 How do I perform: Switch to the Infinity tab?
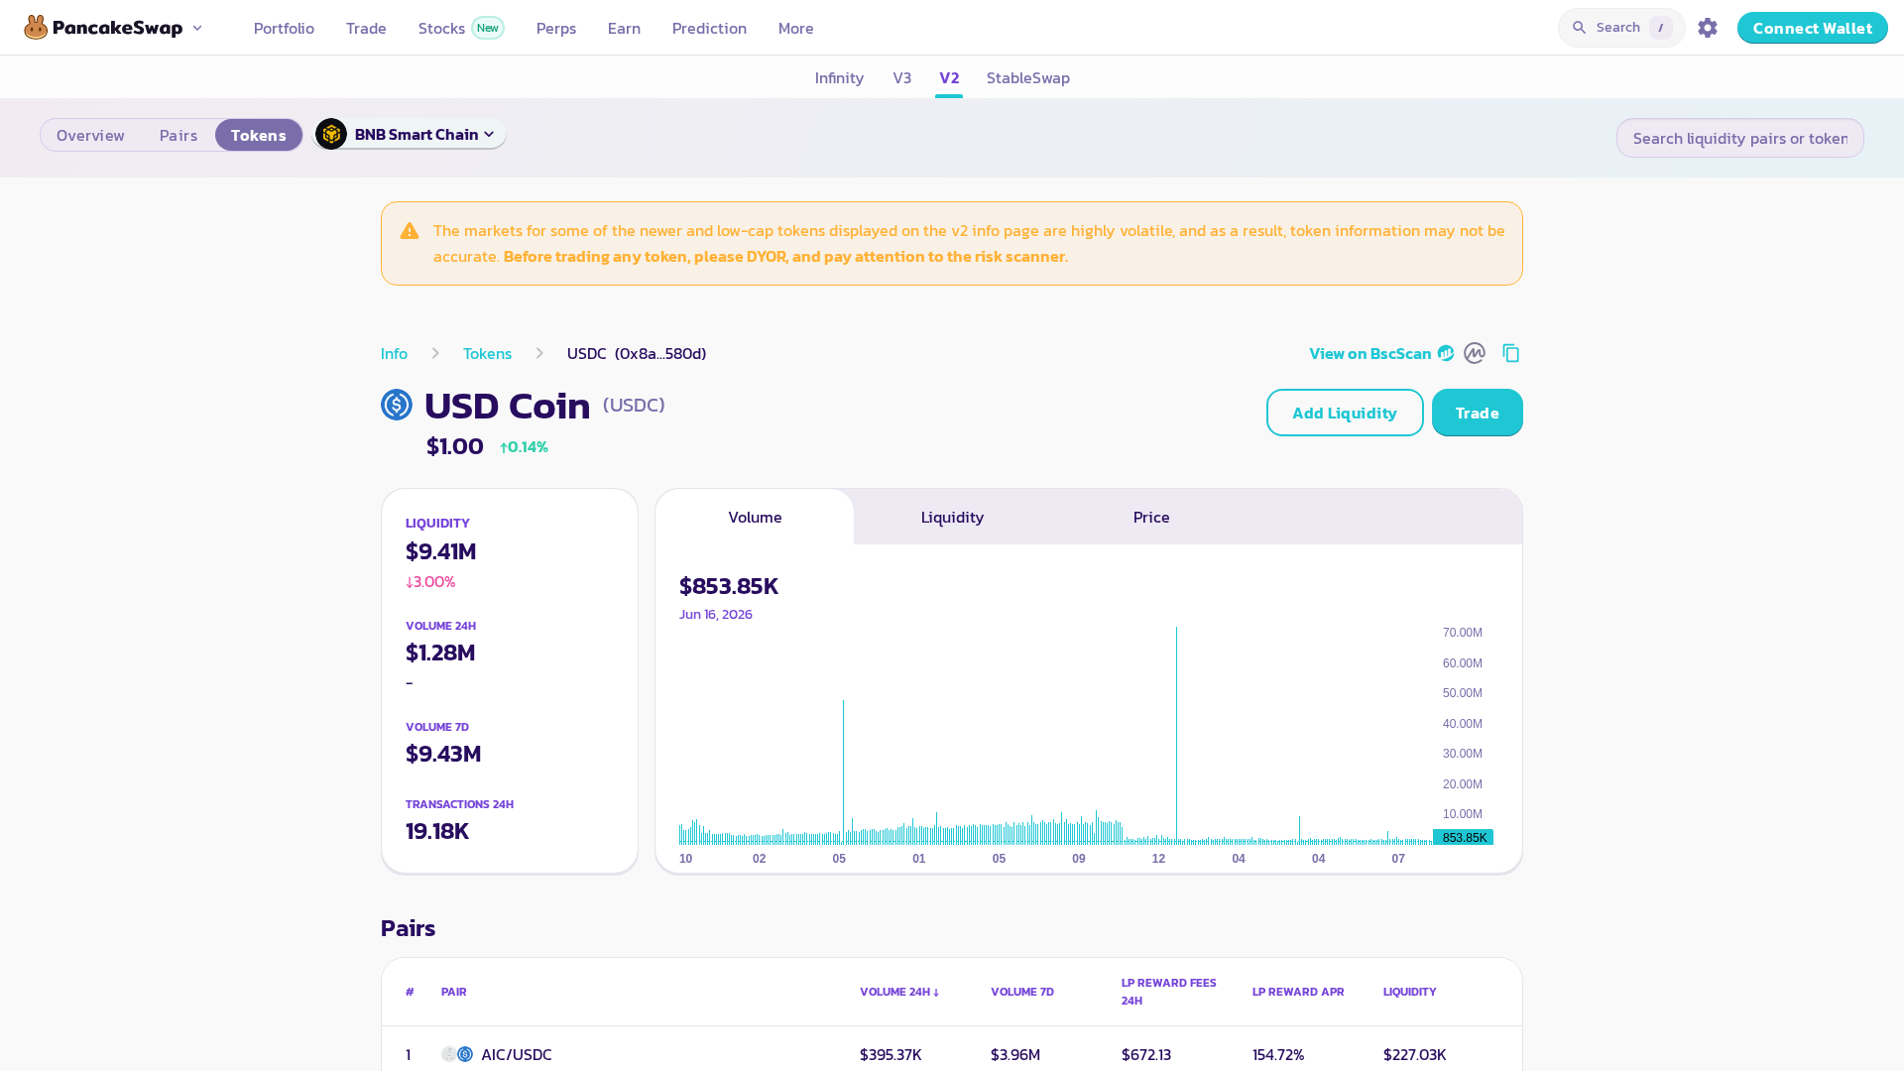point(839,77)
